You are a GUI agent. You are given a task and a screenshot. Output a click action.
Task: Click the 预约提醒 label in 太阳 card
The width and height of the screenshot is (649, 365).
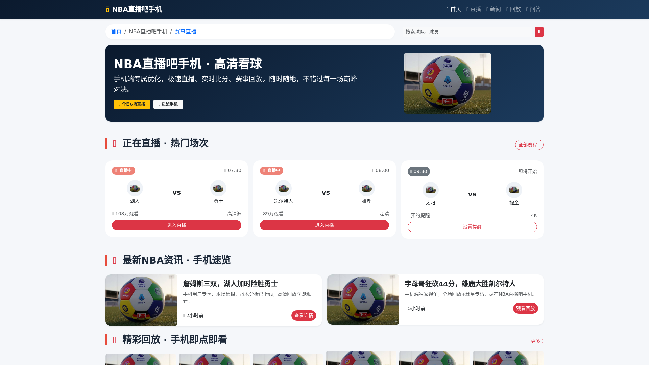(x=419, y=216)
